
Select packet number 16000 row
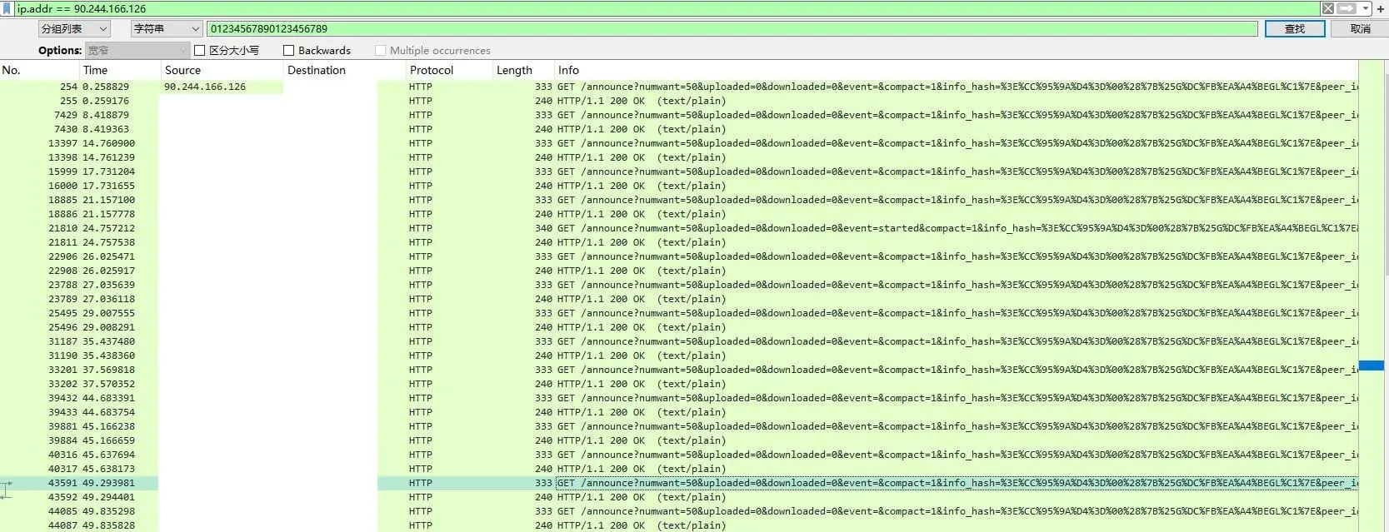coord(679,186)
